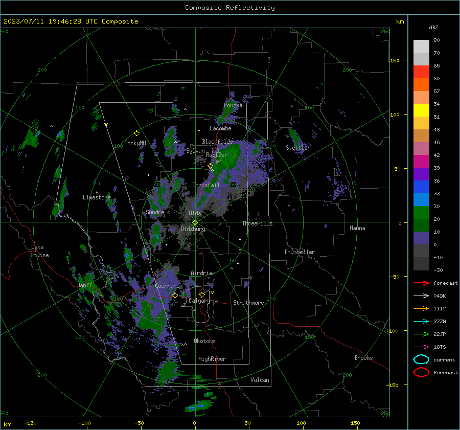Click the Composite_Reflectivity title text

pyautogui.click(x=230, y=8)
